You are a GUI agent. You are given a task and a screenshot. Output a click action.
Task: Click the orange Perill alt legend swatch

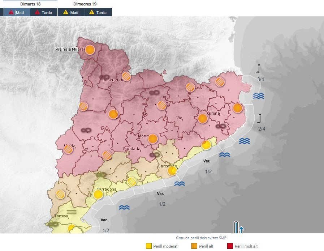(194, 246)
